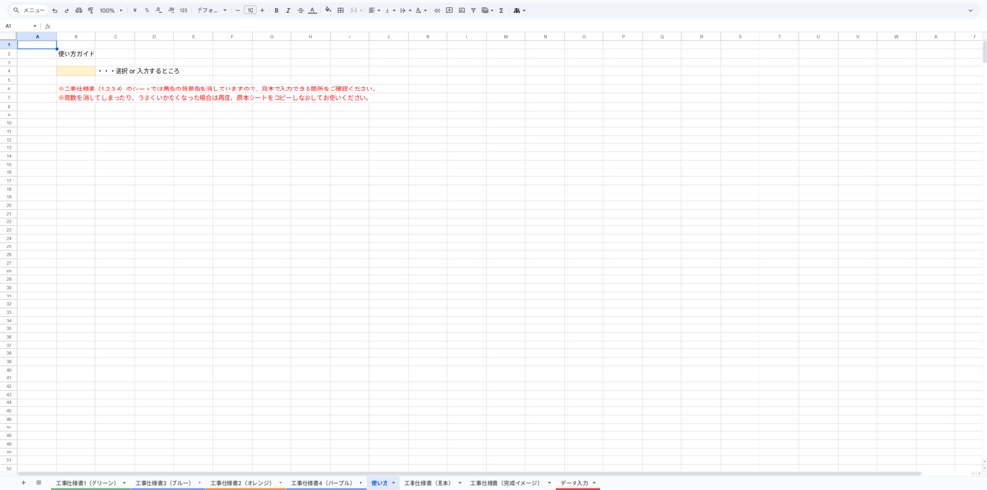Screen dimensions: 987x490
Task: Open the text color picker
Action: (x=313, y=11)
